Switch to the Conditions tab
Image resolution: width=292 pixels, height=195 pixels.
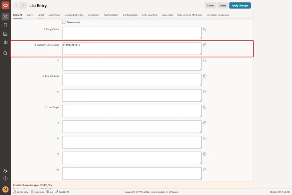point(94,15)
